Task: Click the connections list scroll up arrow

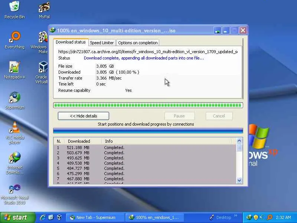Action: [x=239, y=141]
